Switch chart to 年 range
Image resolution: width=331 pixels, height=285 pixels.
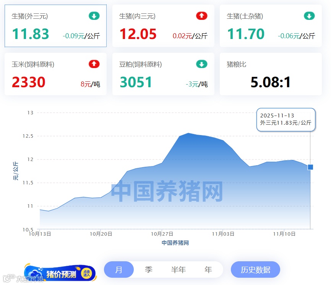coord(208,270)
